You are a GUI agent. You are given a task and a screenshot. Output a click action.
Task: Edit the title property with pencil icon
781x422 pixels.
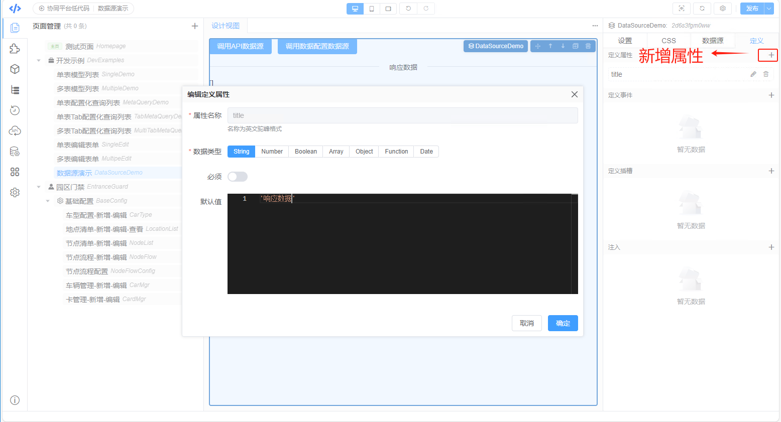[753, 74]
